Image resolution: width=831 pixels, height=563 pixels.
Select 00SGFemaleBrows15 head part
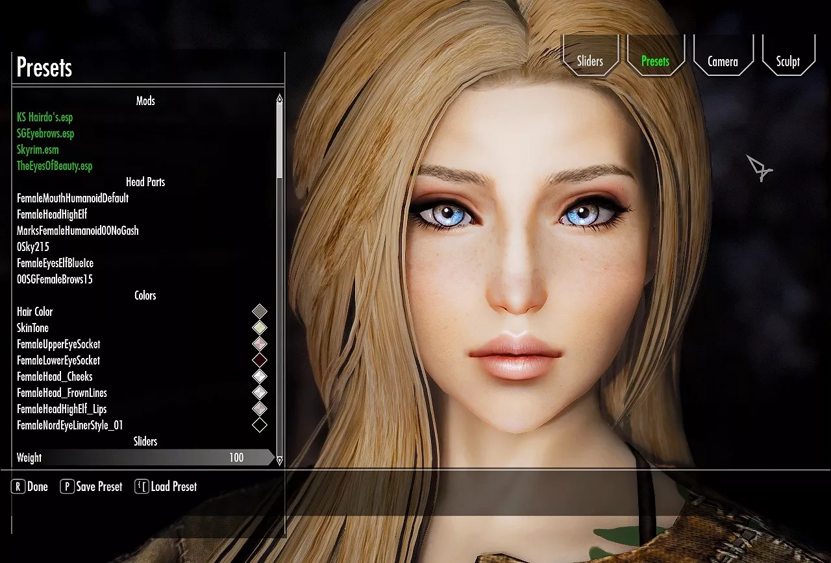click(x=55, y=280)
